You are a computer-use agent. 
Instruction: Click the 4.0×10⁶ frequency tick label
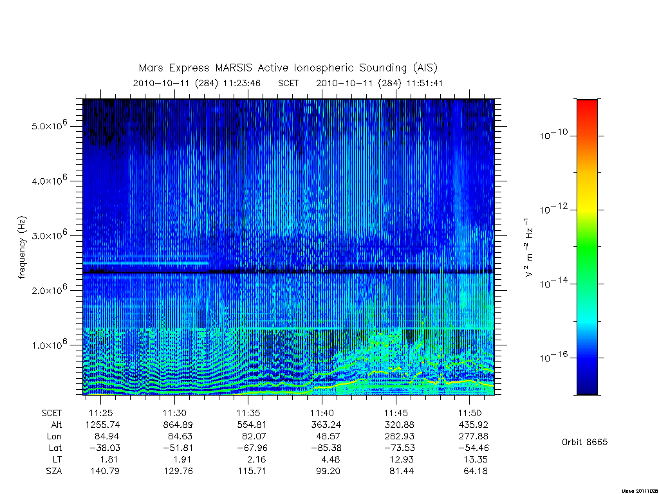tap(49, 180)
